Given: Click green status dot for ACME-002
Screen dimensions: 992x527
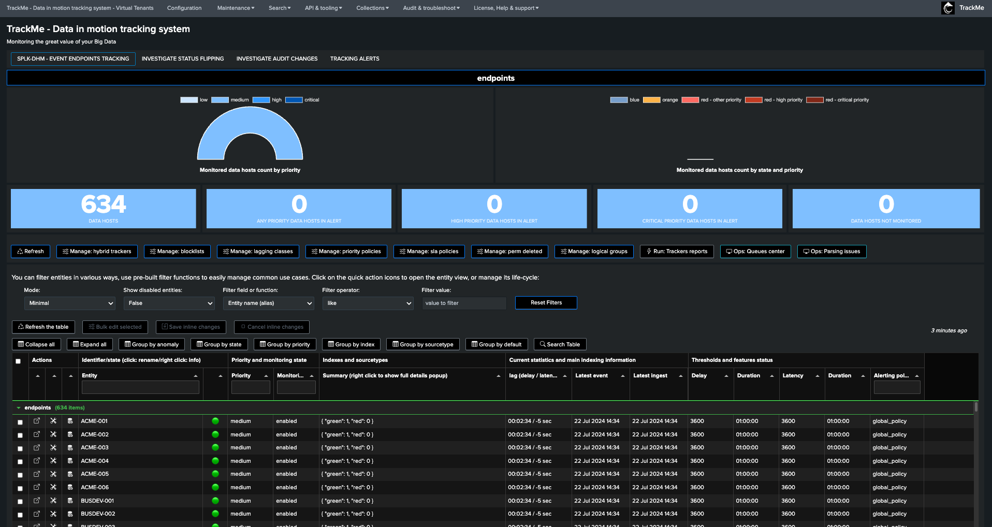Looking at the screenshot, I should [x=215, y=434].
